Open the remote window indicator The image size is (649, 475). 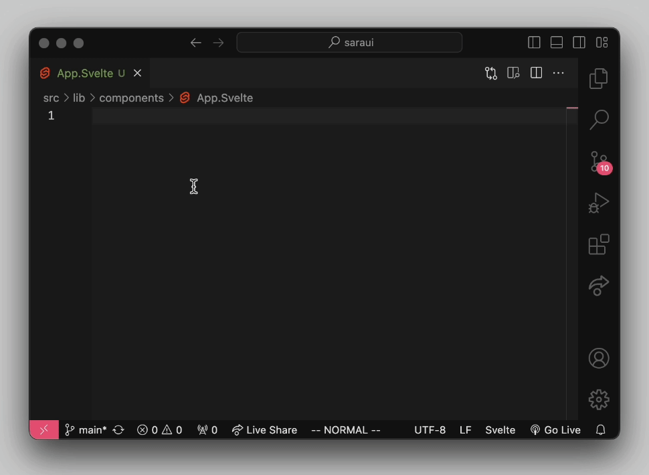[x=44, y=430]
